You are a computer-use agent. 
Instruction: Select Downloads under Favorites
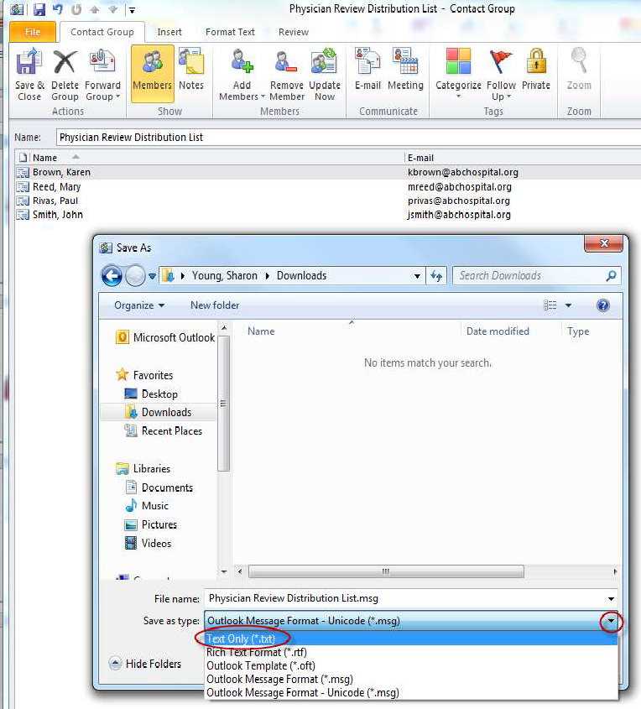tap(159, 412)
